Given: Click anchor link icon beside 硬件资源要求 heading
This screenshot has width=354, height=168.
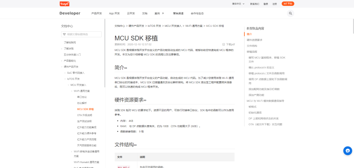Looking at the screenshot, I should 145,100.
